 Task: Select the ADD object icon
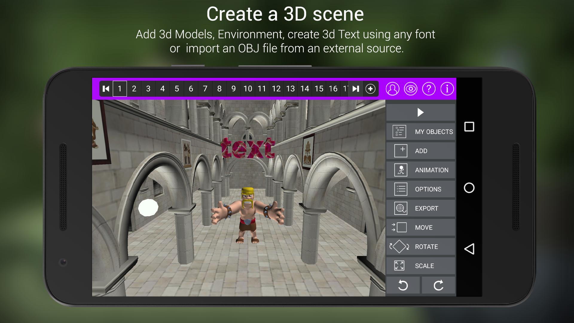click(400, 151)
